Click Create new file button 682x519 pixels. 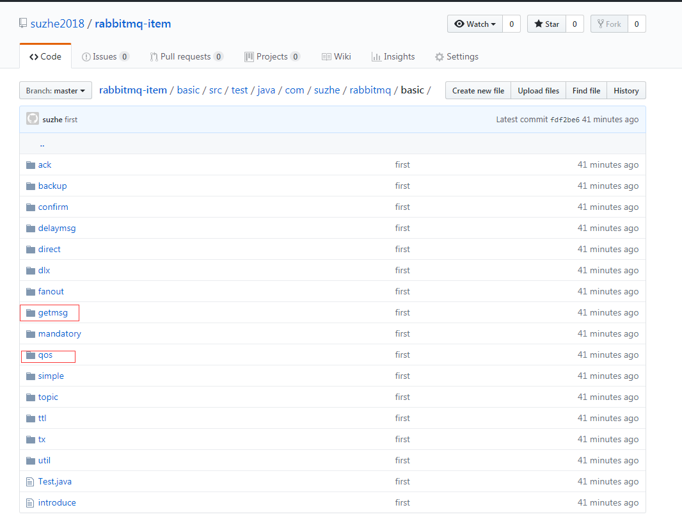478,90
